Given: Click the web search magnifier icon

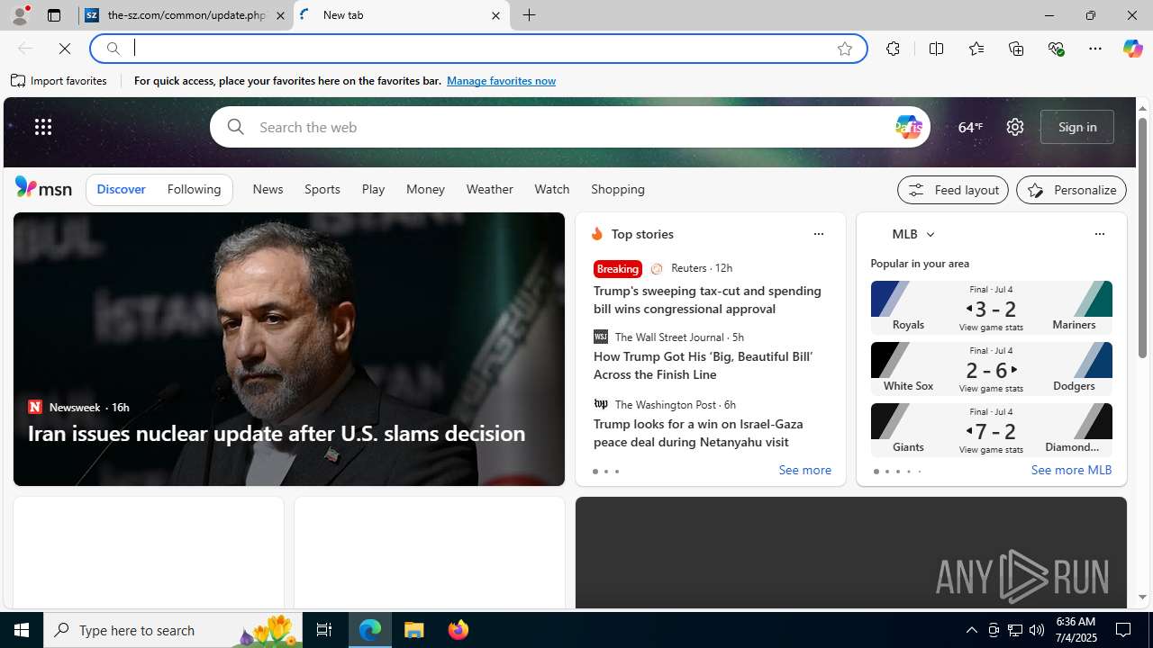Looking at the screenshot, I should [x=235, y=127].
